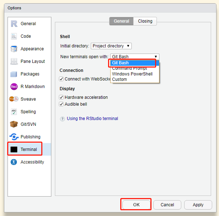Open the Packages box icon
219x216 pixels.
[14, 74]
